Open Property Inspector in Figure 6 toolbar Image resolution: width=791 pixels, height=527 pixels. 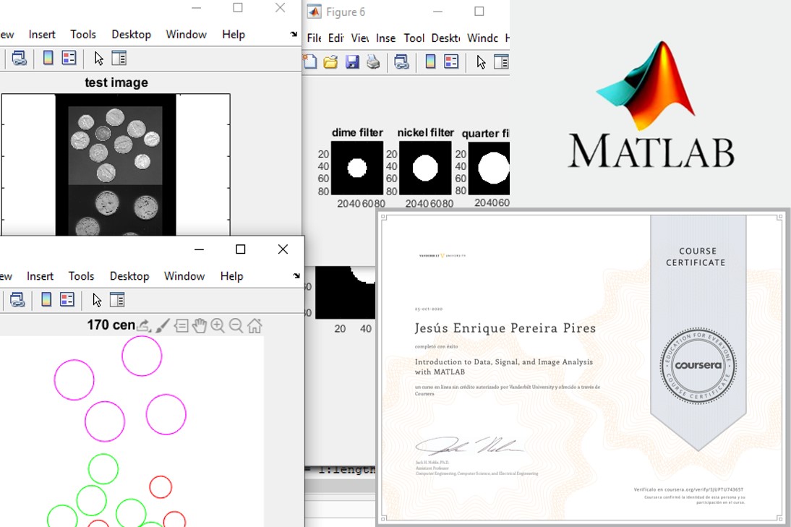coord(501,62)
